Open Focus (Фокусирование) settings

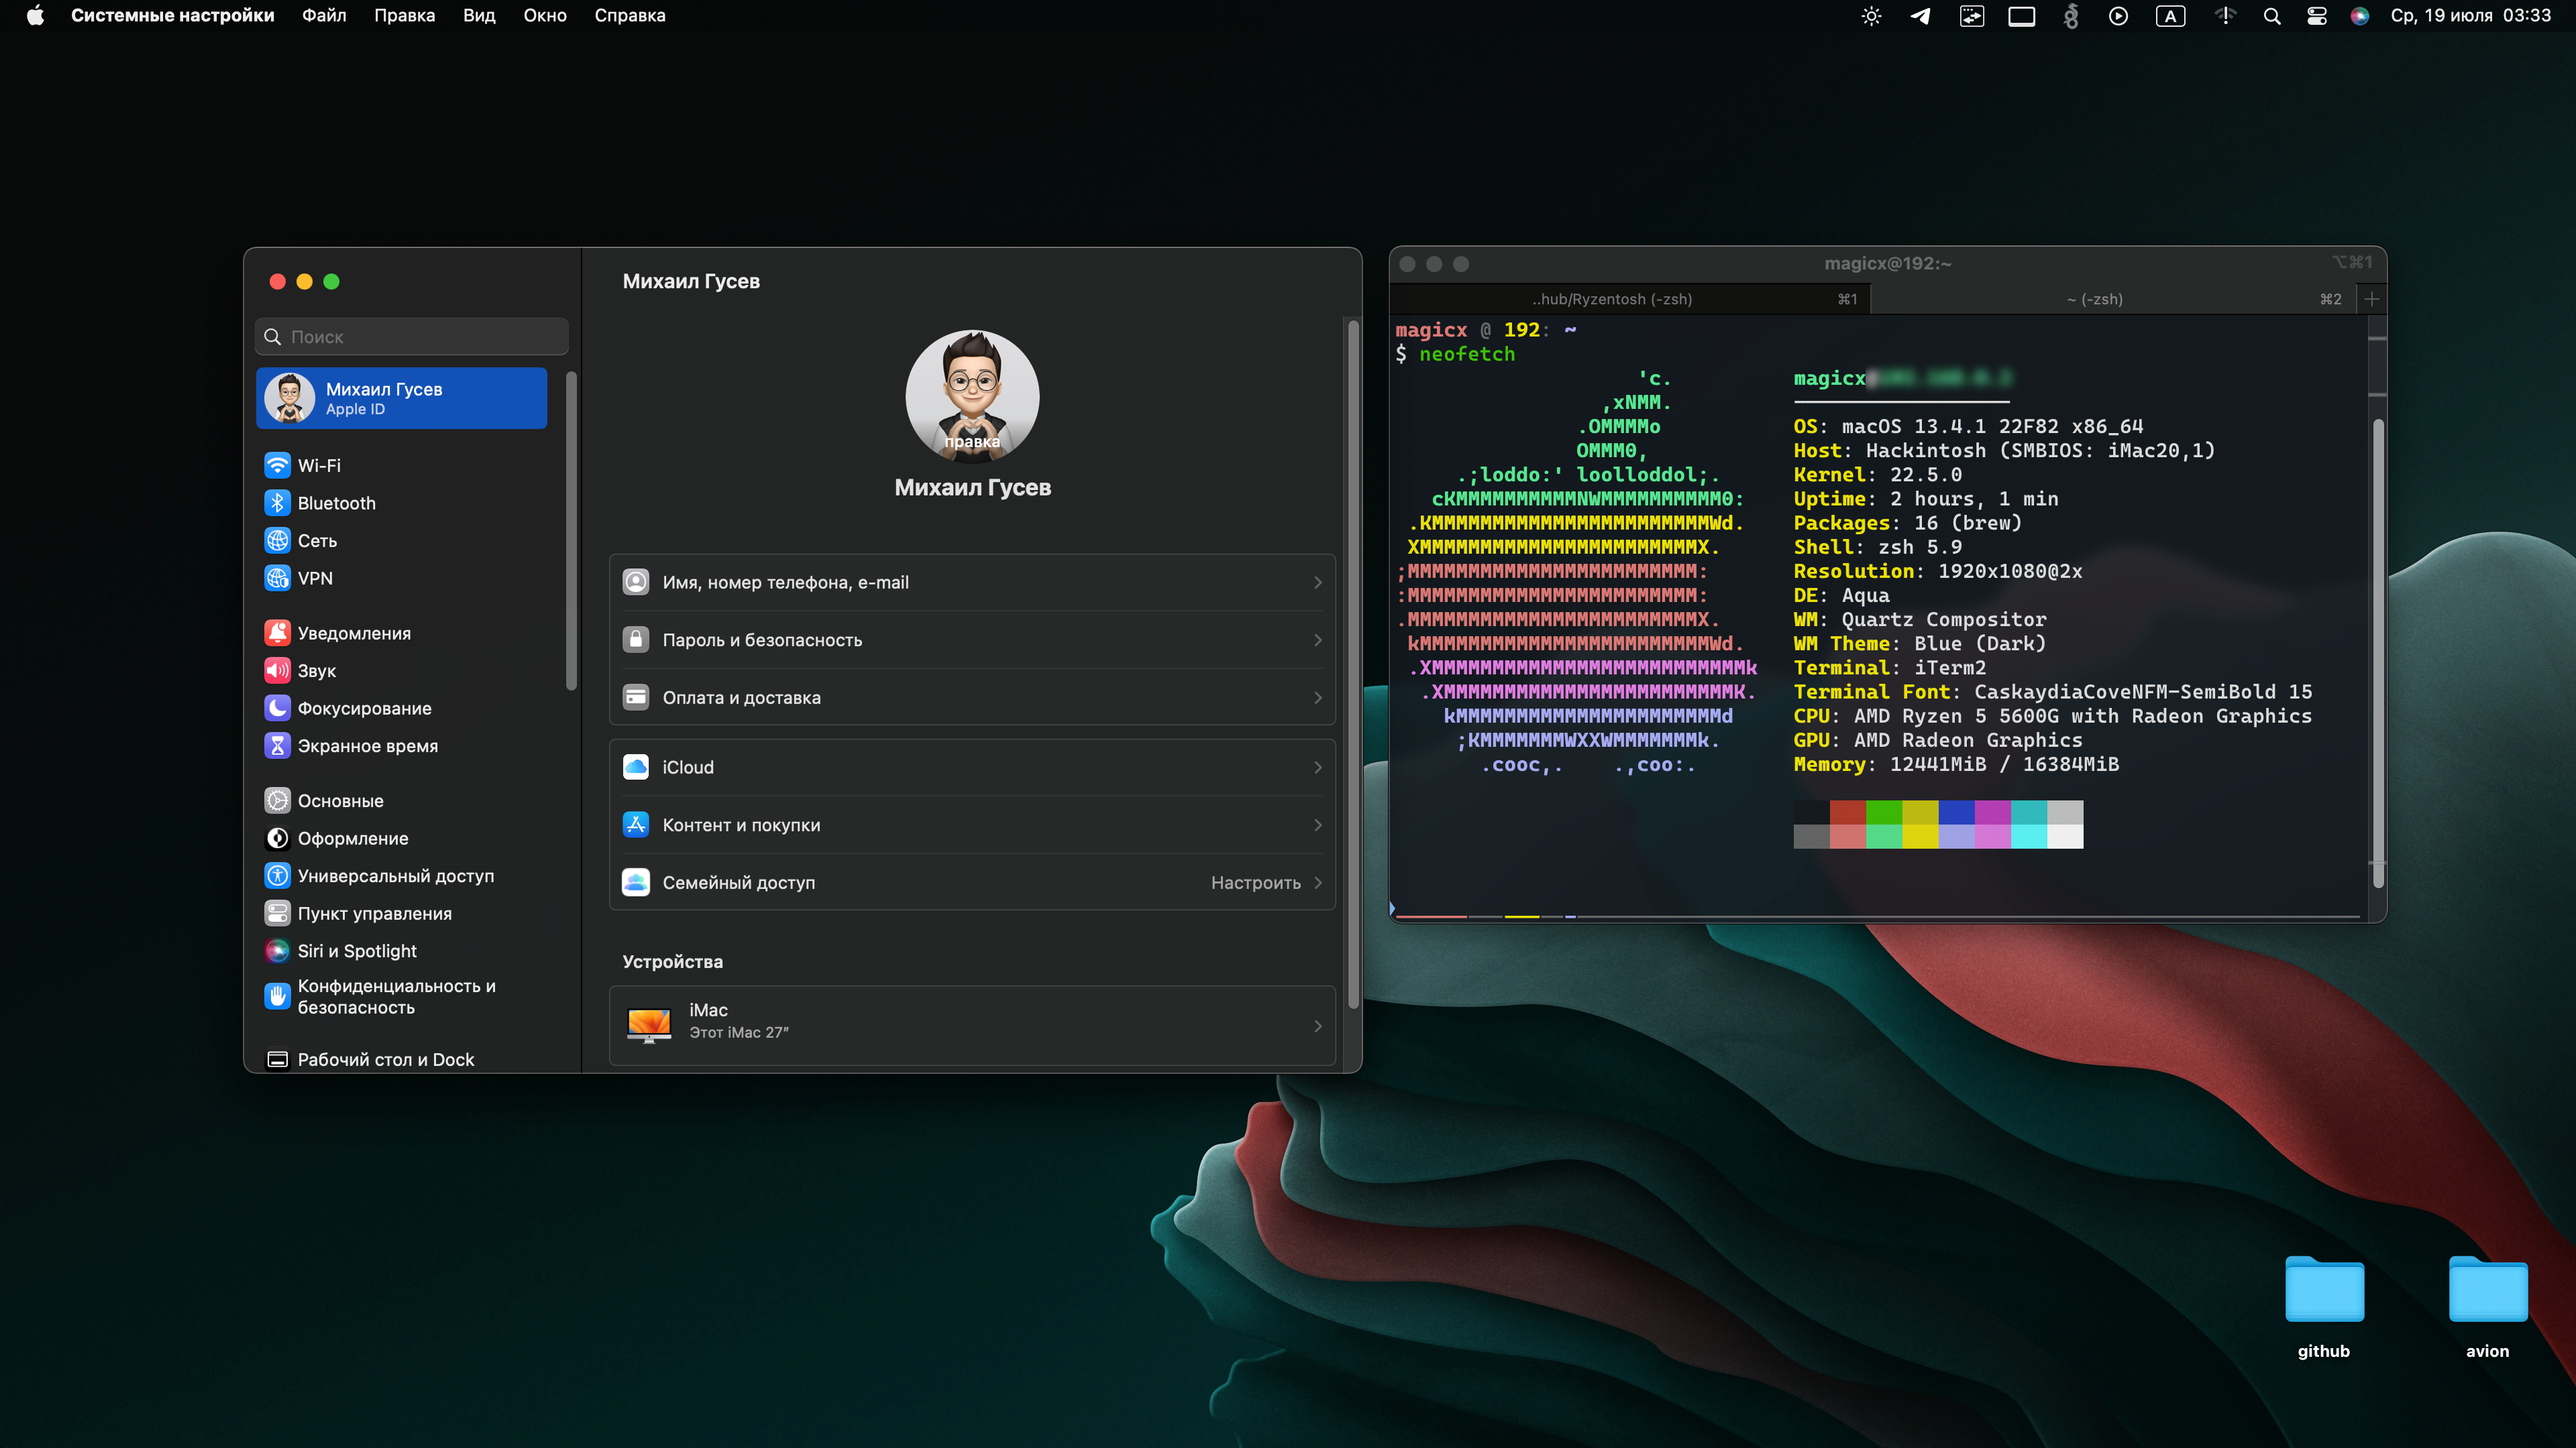click(x=364, y=707)
